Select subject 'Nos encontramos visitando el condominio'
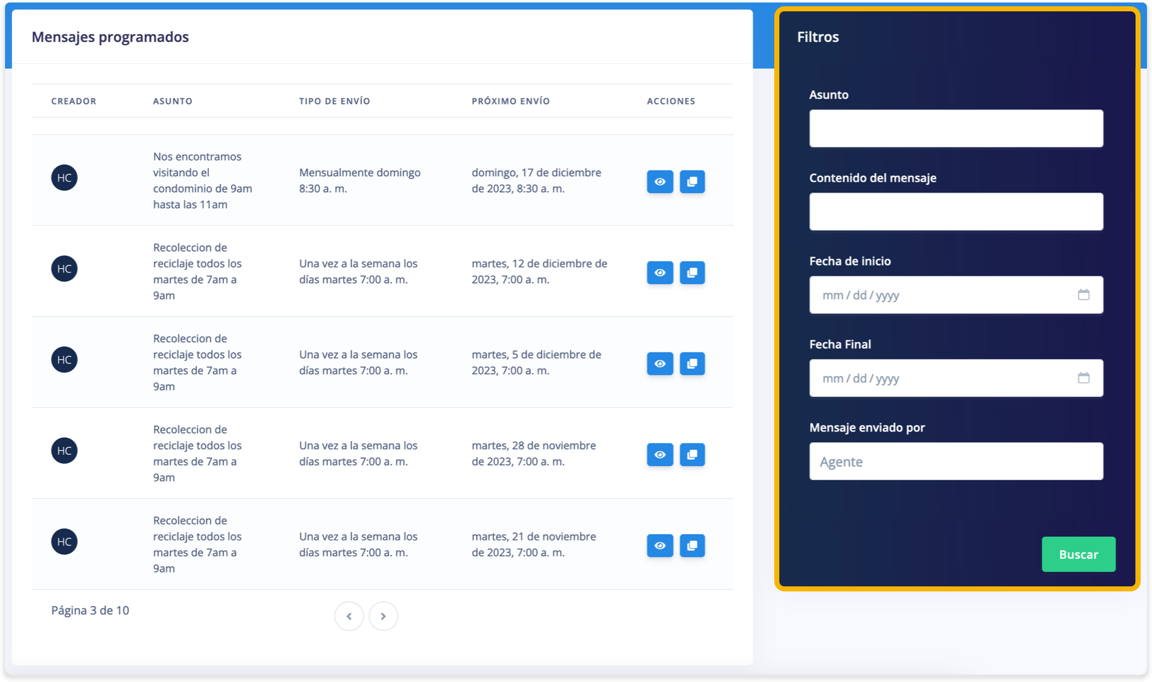Image resolution: width=1152 pixels, height=682 pixels. click(203, 181)
